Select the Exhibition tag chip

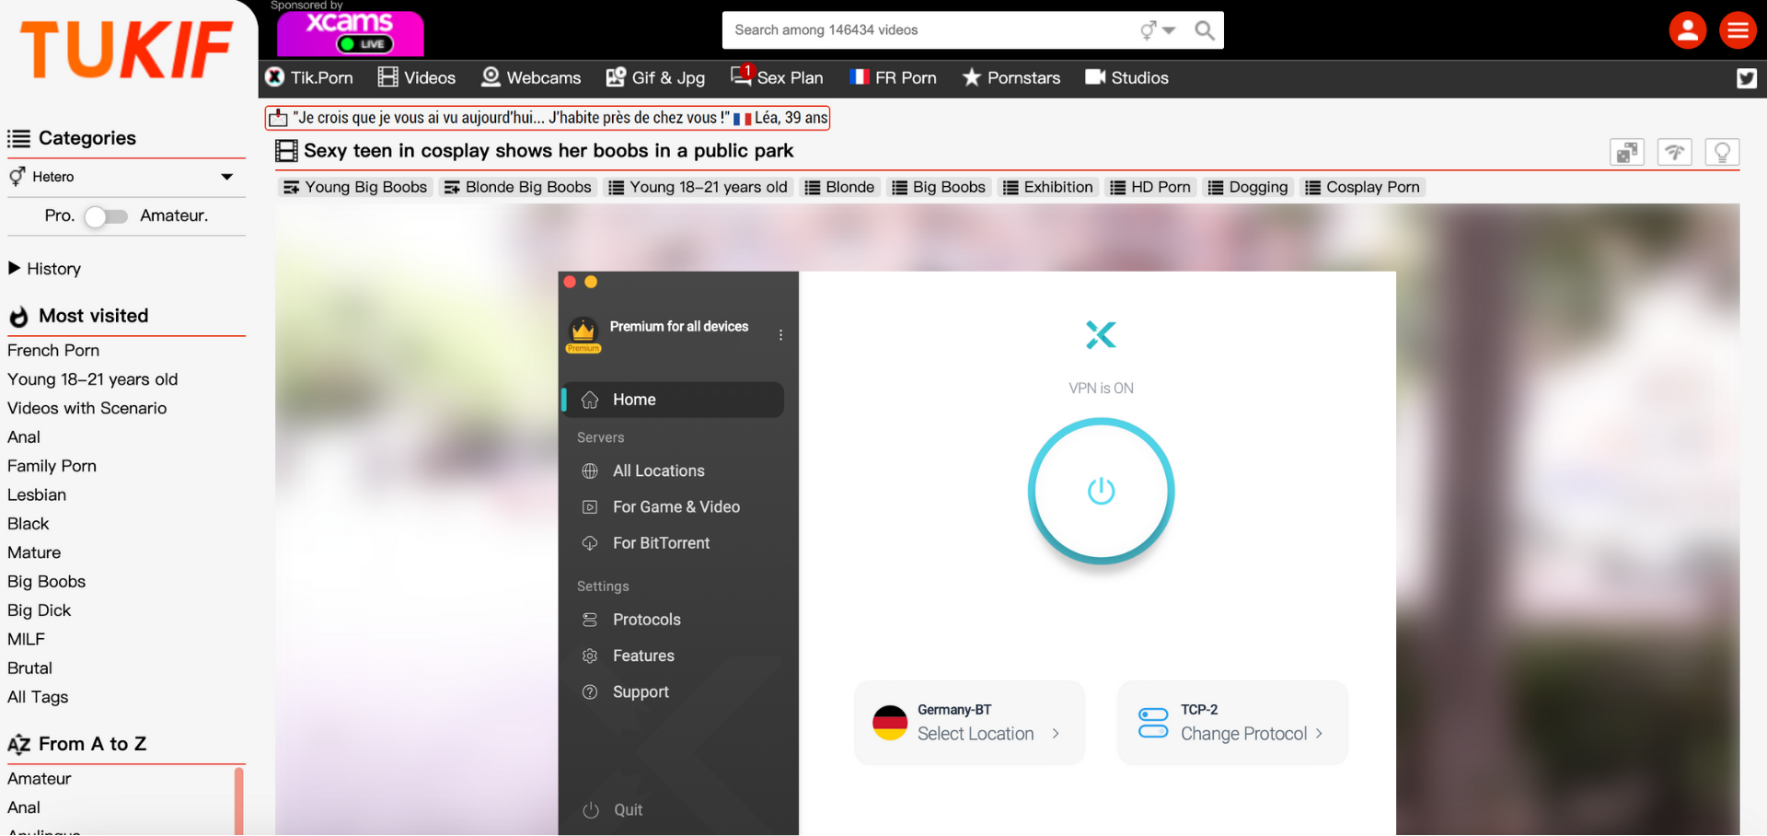(x=1048, y=187)
